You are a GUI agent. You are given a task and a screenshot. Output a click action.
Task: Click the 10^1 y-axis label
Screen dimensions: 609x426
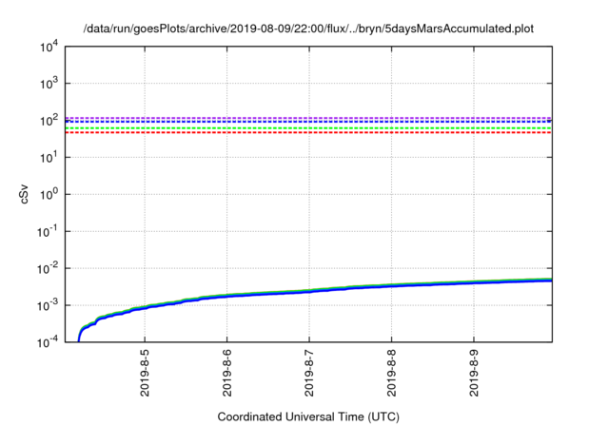click(49, 157)
